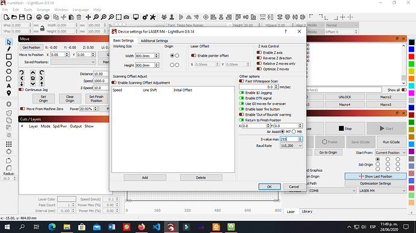Pick the blue color swatch in palette

point(411,49)
